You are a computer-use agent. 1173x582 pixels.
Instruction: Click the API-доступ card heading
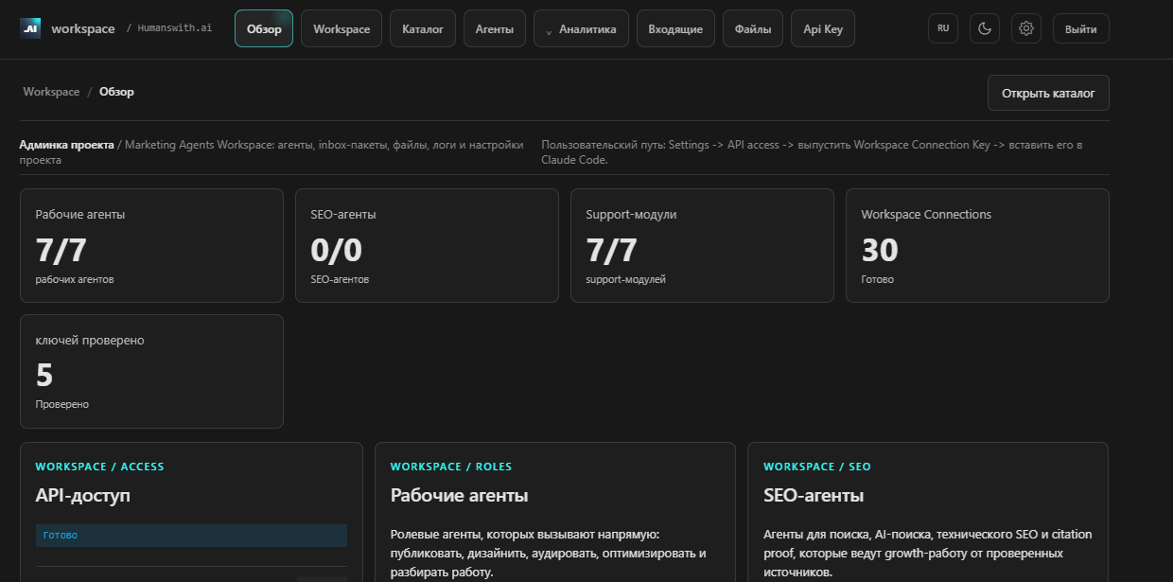pos(83,496)
